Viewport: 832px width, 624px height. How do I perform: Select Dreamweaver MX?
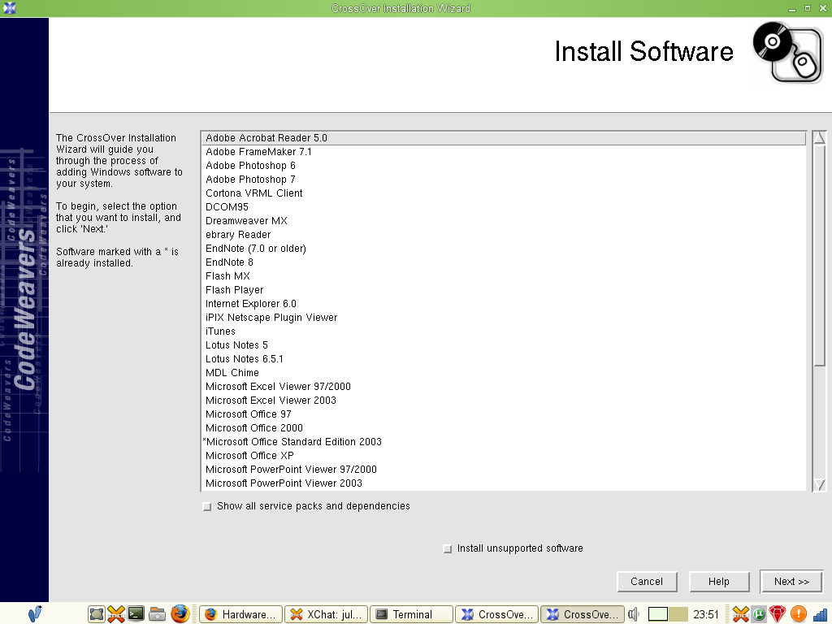pos(504,221)
